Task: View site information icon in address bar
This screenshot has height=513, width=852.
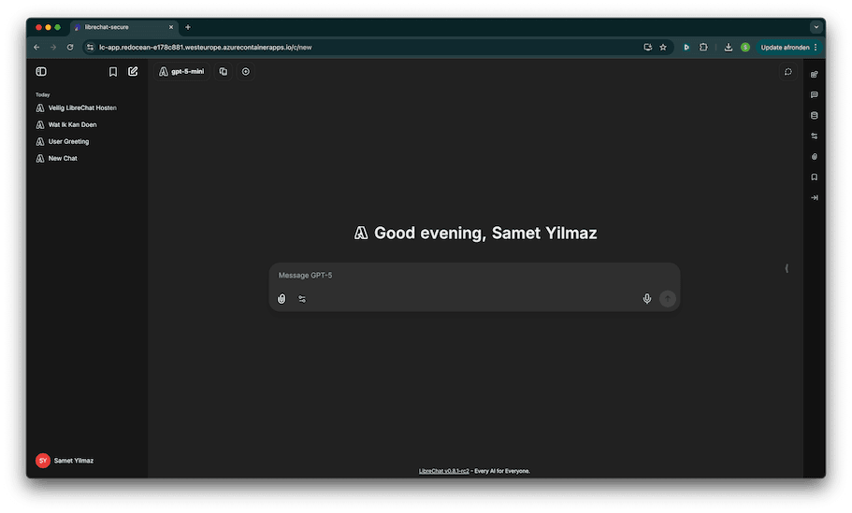Action: [x=90, y=48]
